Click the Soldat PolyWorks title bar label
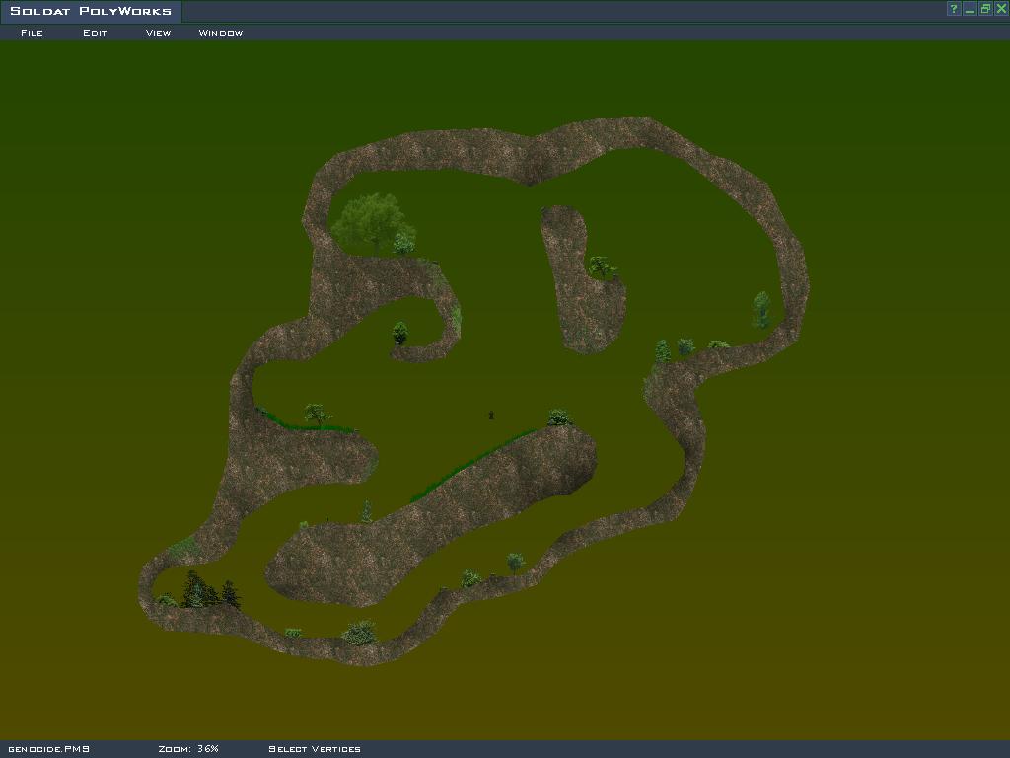This screenshot has width=1010, height=758. (x=91, y=11)
